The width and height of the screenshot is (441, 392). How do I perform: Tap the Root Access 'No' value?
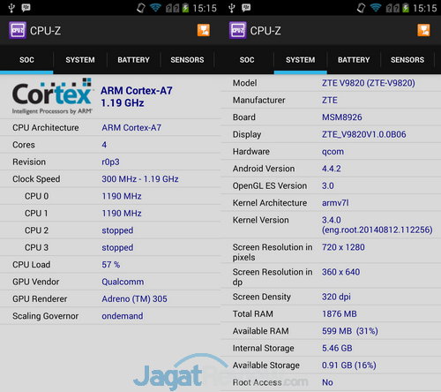tap(327, 382)
